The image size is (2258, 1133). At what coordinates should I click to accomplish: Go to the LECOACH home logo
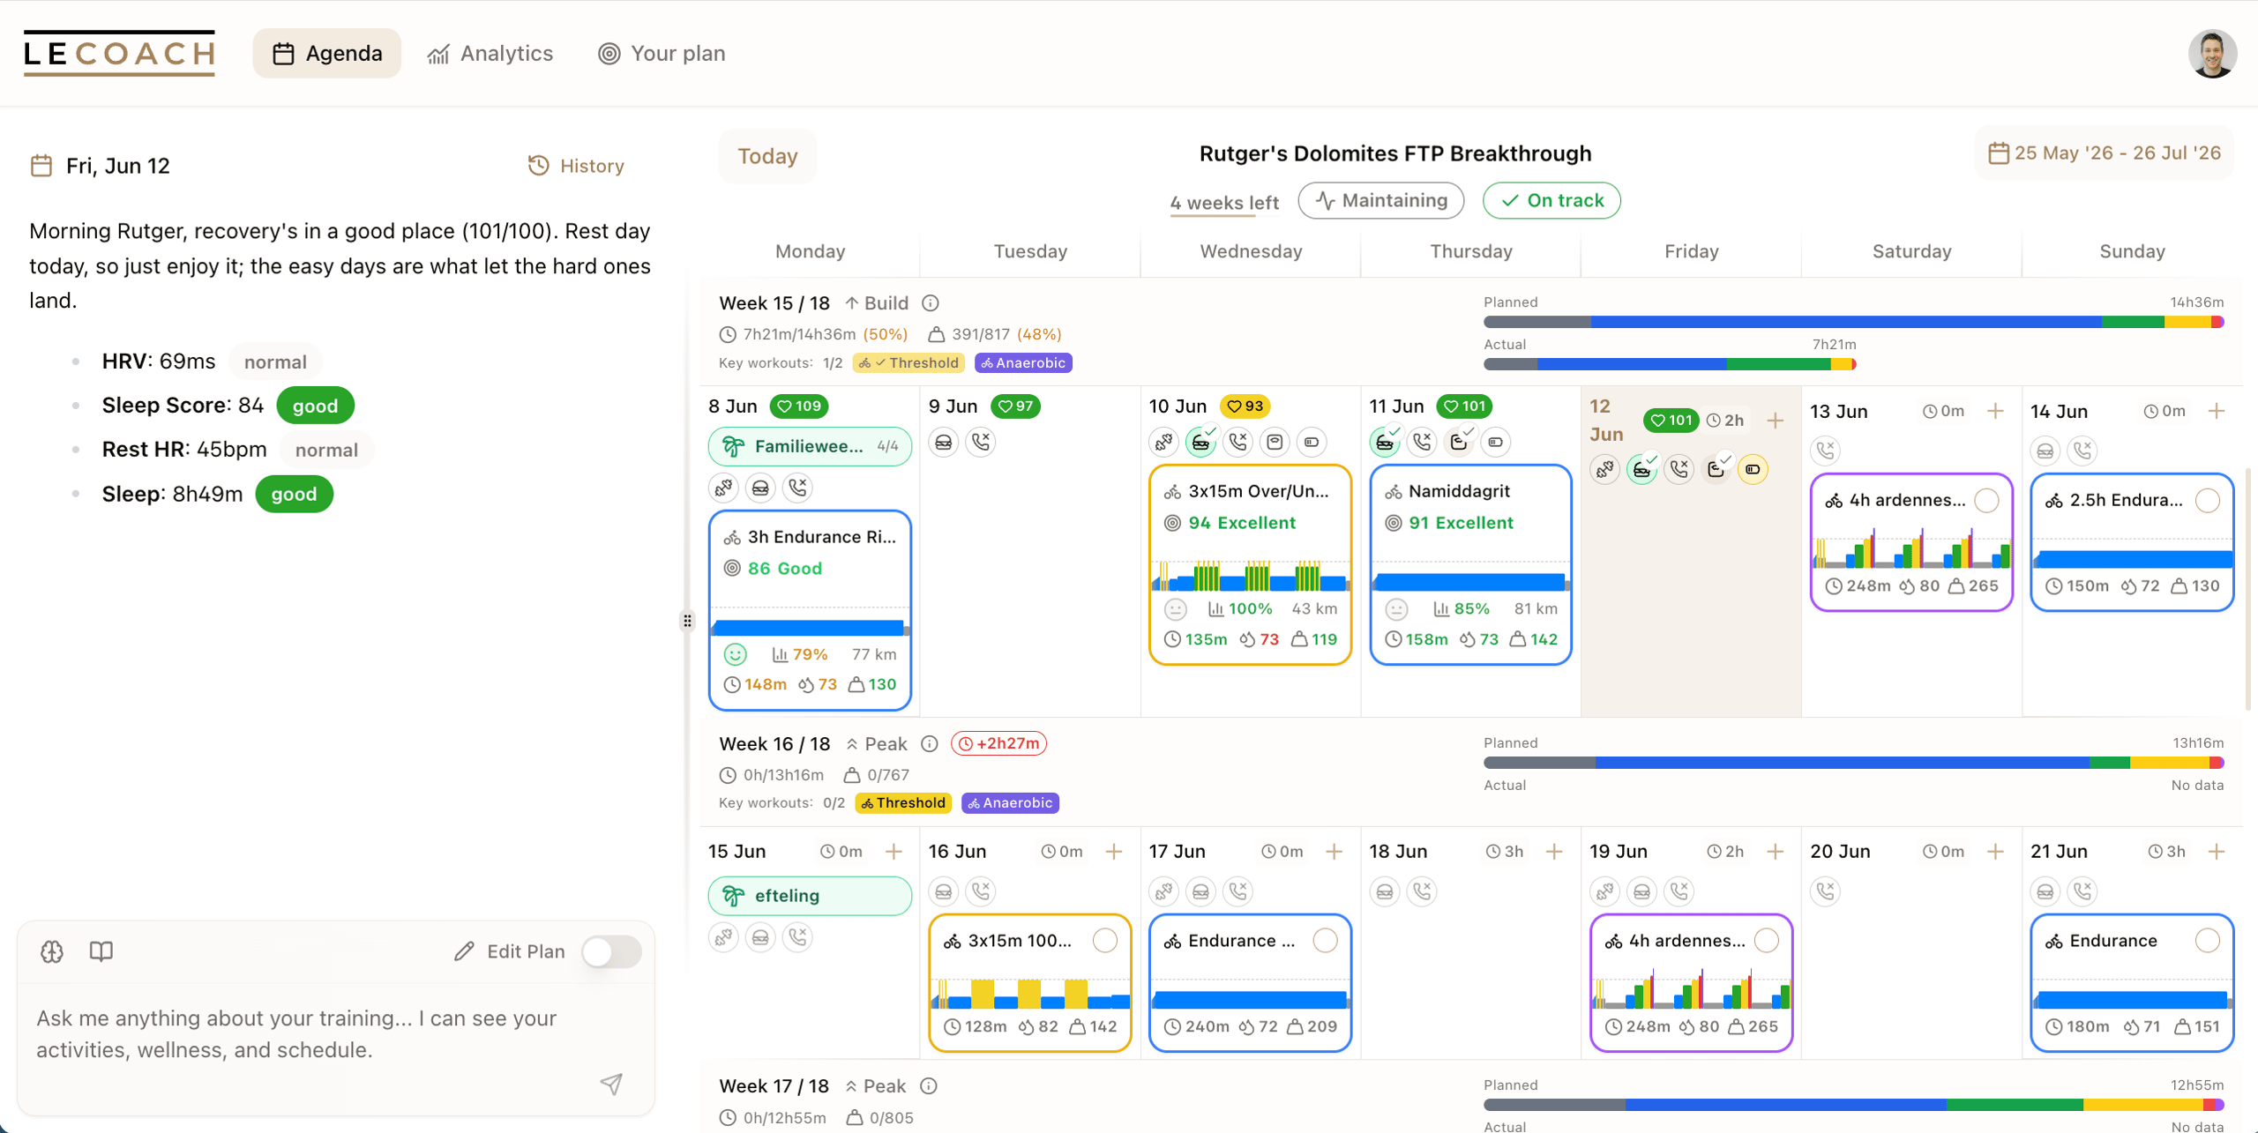119,54
